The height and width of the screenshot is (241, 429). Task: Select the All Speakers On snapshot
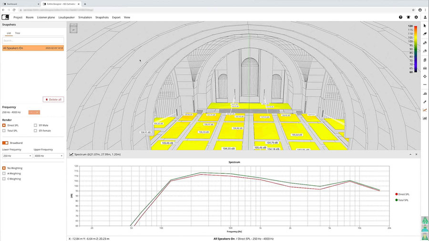click(33, 48)
